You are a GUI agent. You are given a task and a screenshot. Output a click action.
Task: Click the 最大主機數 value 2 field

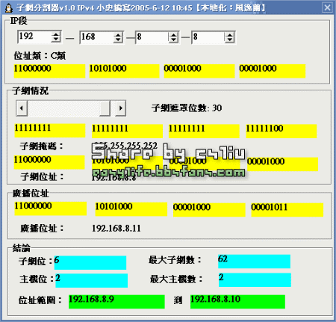255,279
